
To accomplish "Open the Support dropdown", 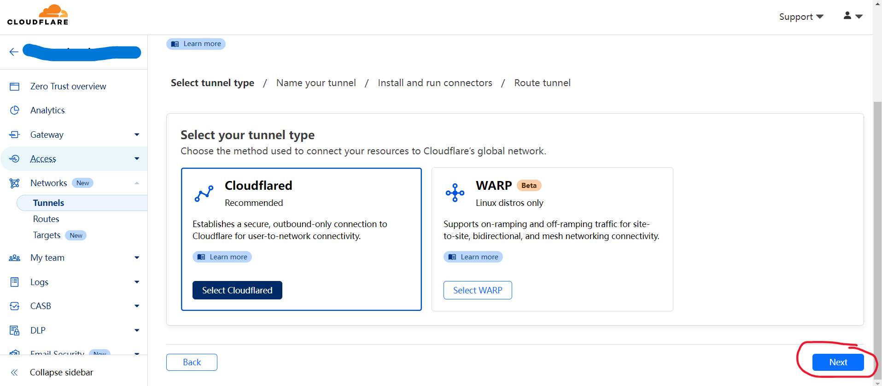I will [801, 17].
